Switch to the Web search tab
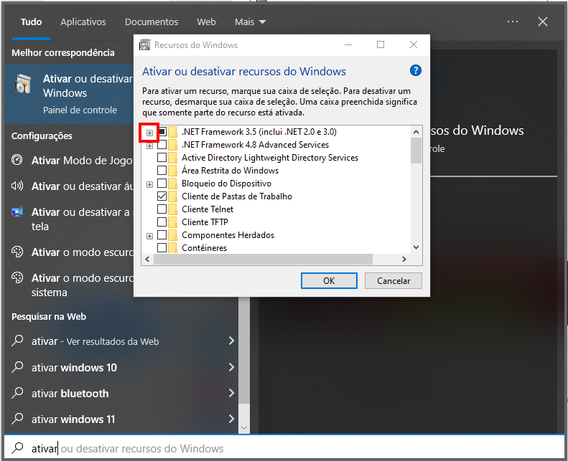568x461 pixels. click(206, 22)
